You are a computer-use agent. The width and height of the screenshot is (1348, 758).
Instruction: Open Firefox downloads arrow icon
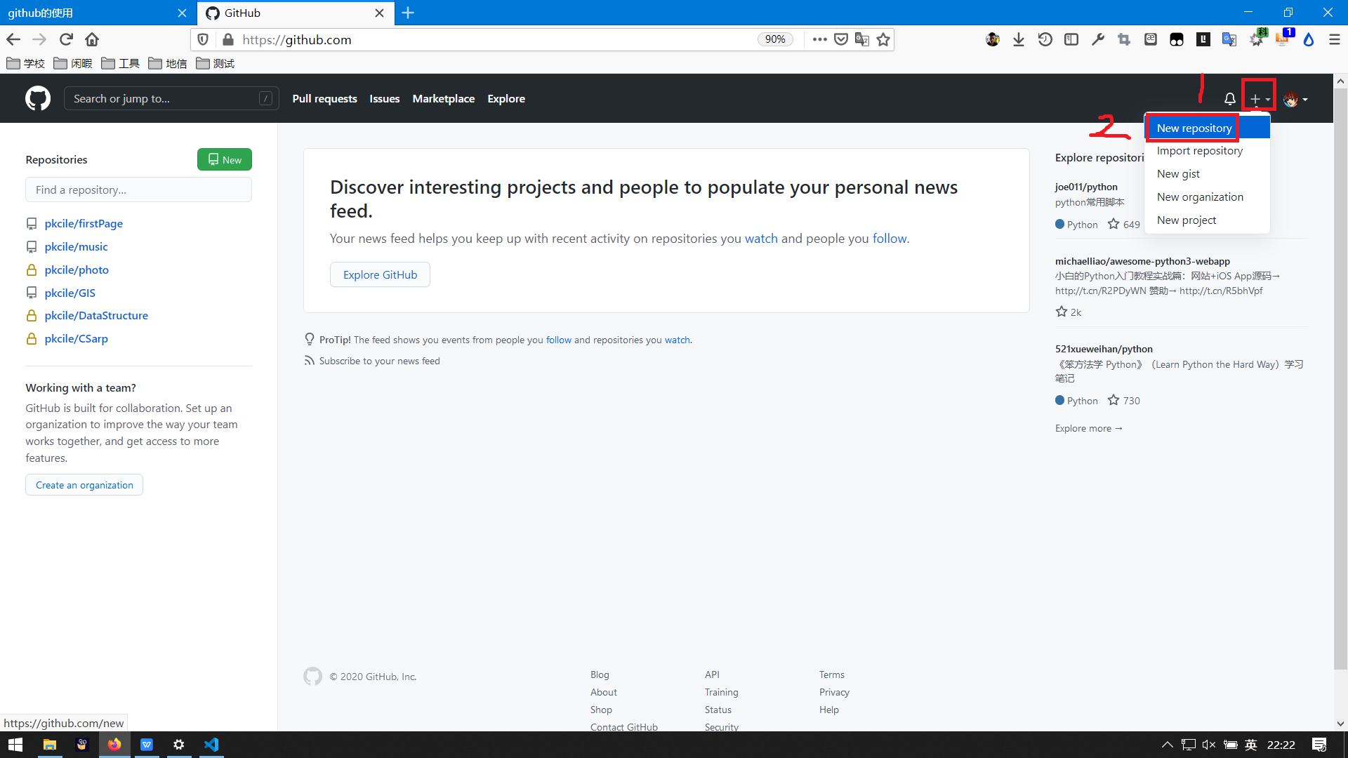point(1019,39)
